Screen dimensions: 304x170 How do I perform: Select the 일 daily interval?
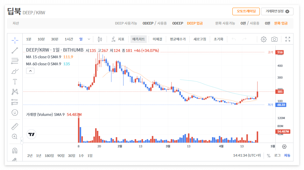pyautogui.click(x=81, y=39)
